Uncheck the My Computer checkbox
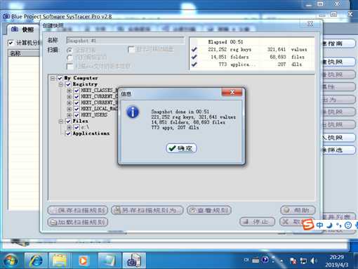This screenshot has height=269, width=358. [60, 78]
